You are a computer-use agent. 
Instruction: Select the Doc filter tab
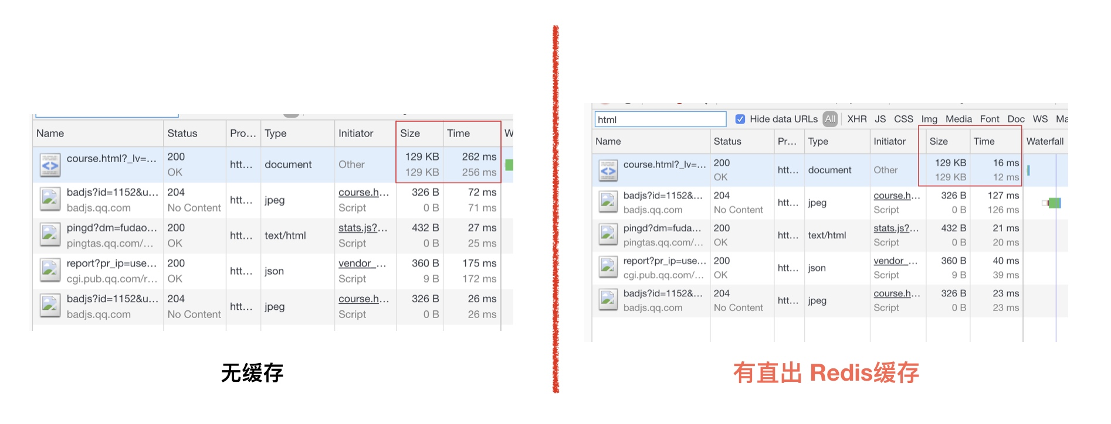pos(1016,119)
